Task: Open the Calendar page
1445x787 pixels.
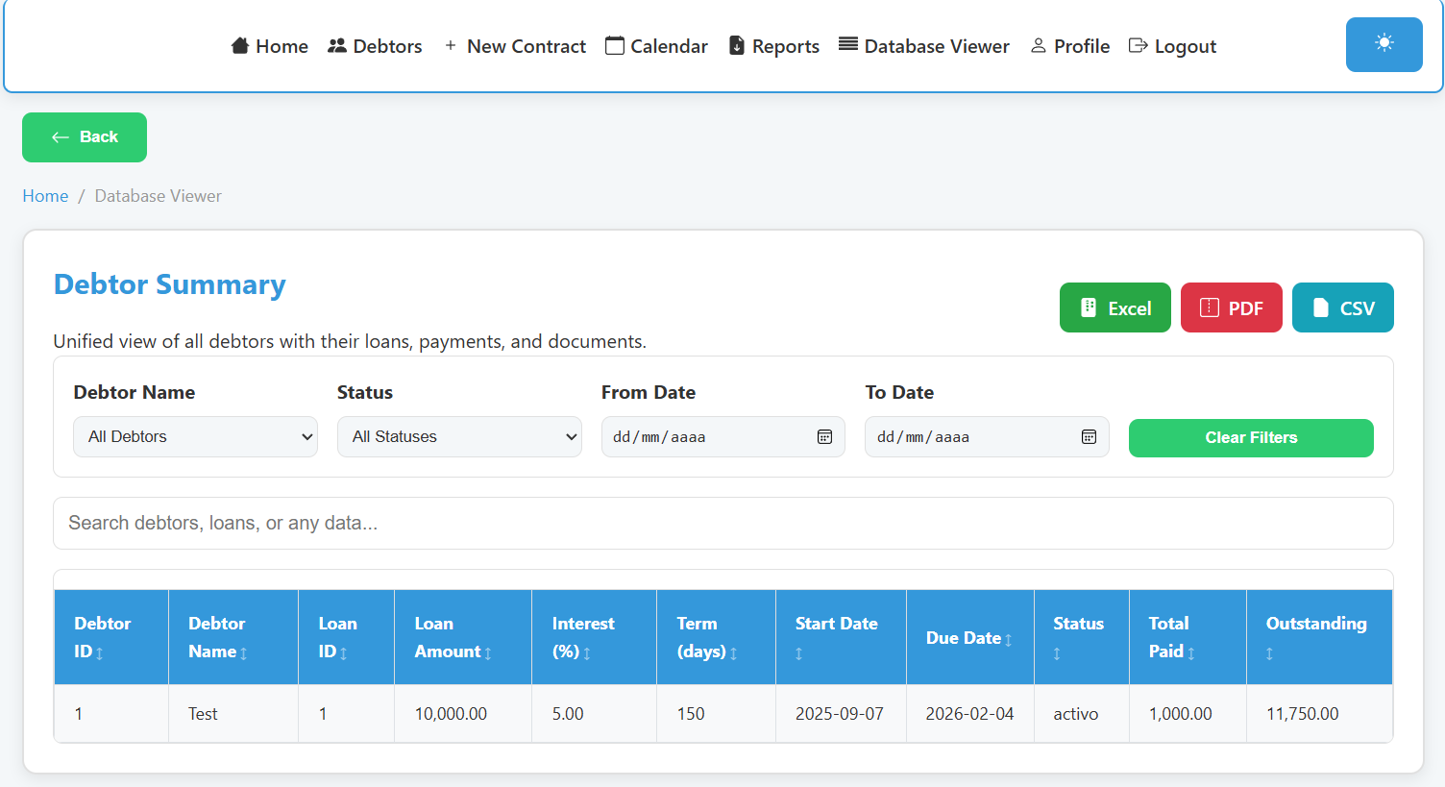Action: 656,46
